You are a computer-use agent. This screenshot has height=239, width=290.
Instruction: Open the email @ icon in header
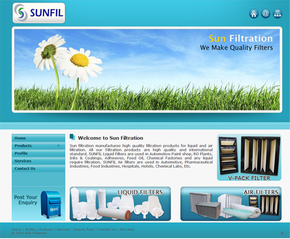coord(266,14)
